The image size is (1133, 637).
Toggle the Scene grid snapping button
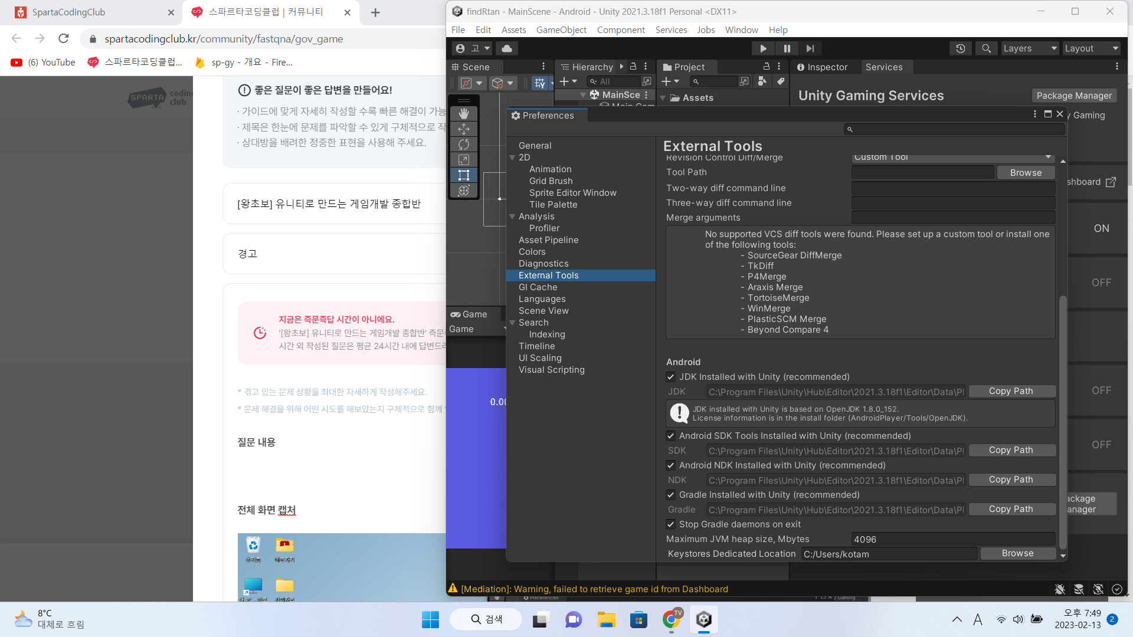540,83
